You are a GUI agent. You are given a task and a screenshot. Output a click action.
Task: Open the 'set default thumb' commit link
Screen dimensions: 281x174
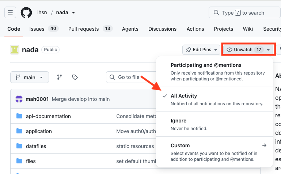click(136, 161)
